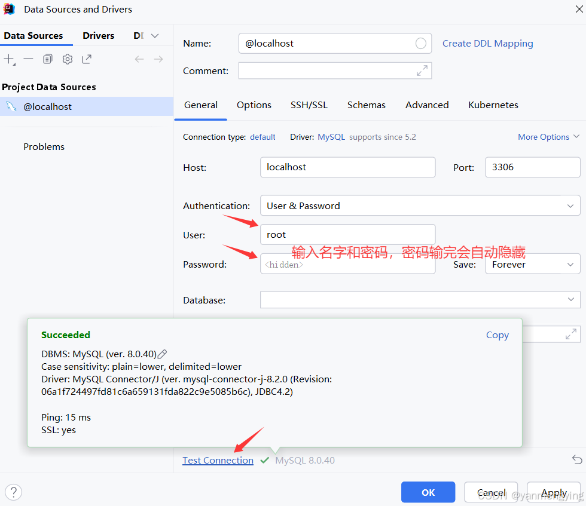Click the default connection type link
The image size is (586, 506).
[263, 137]
